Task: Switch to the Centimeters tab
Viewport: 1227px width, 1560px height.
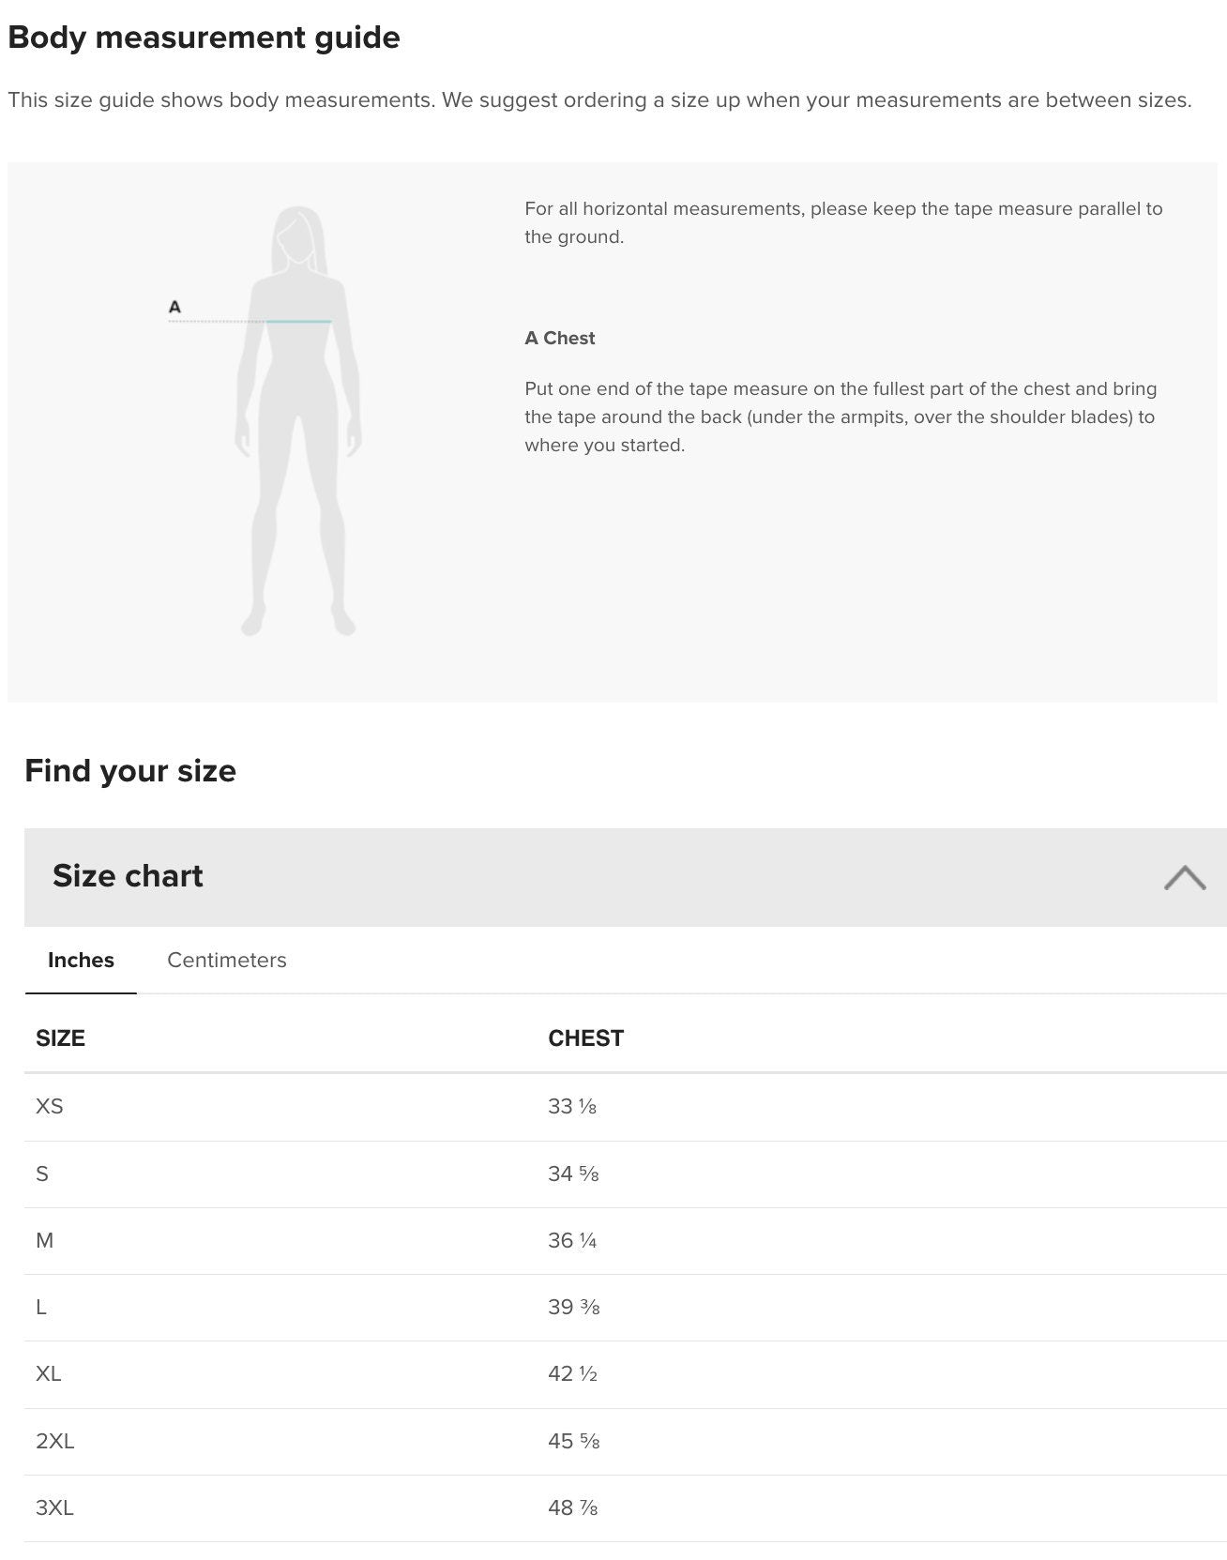Action: coord(227,960)
